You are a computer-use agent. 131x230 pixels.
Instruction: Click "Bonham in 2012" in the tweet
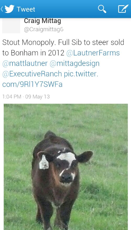[38, 53]
